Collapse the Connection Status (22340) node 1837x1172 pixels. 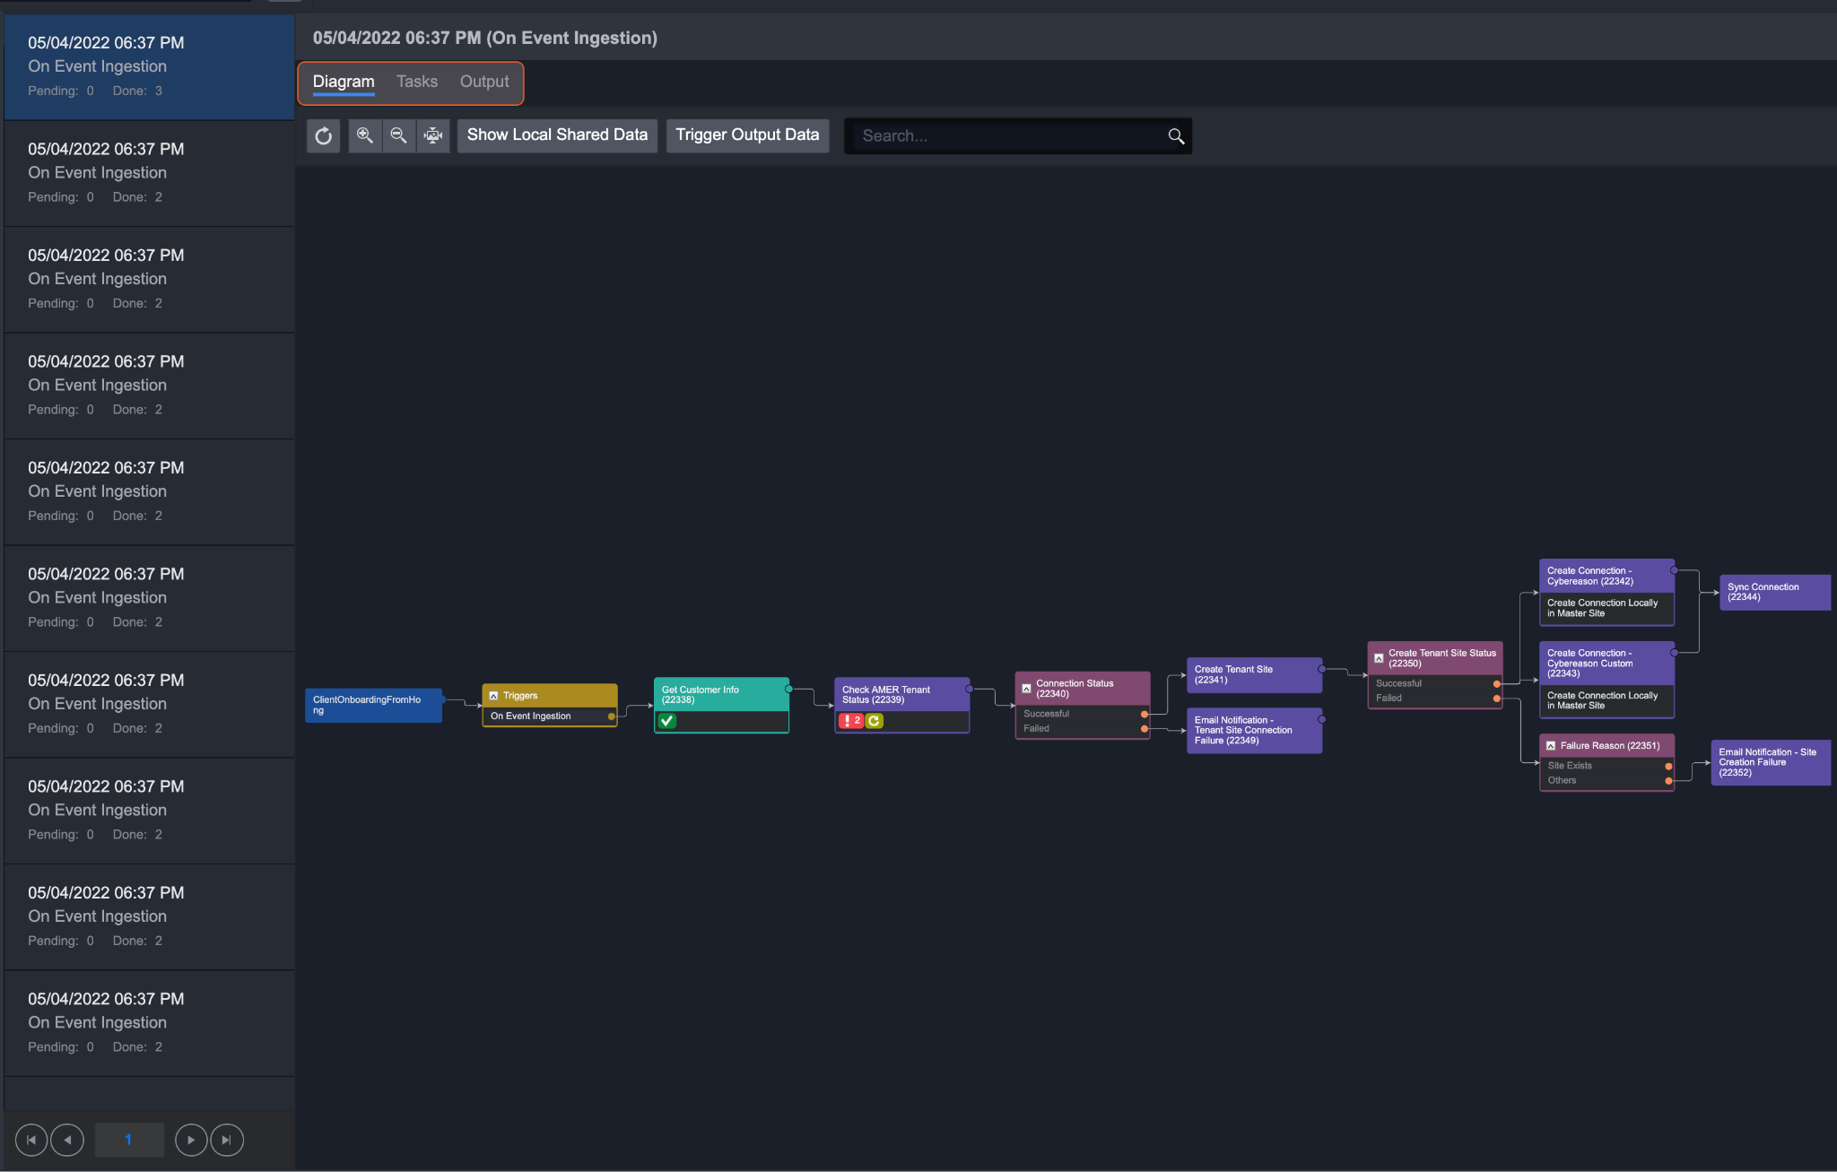[x=1026, y=689]
